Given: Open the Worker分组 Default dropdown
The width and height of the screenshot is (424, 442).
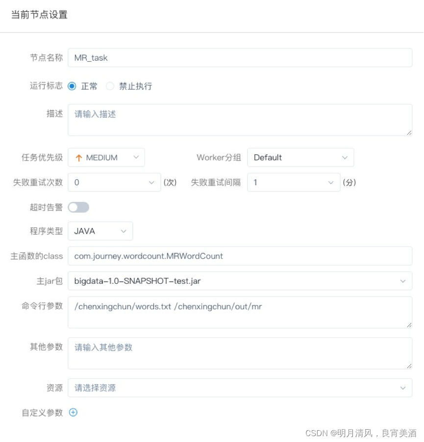Looking at the screenshot, I should pos(300,157).
